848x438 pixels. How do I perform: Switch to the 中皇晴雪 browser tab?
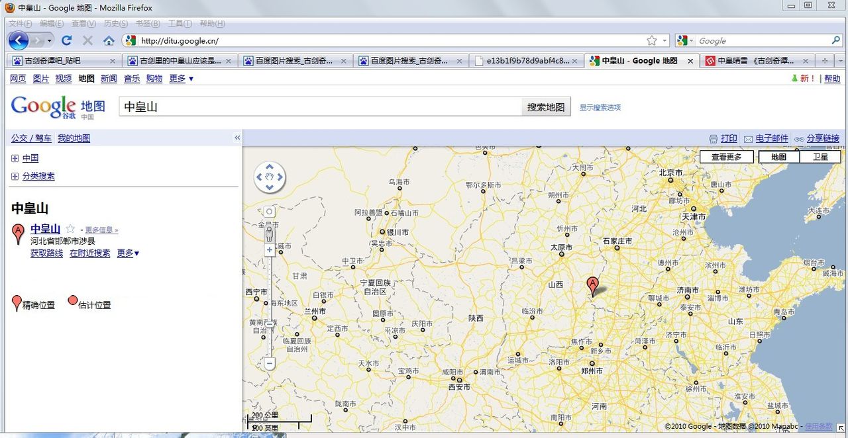pos(755,61)
